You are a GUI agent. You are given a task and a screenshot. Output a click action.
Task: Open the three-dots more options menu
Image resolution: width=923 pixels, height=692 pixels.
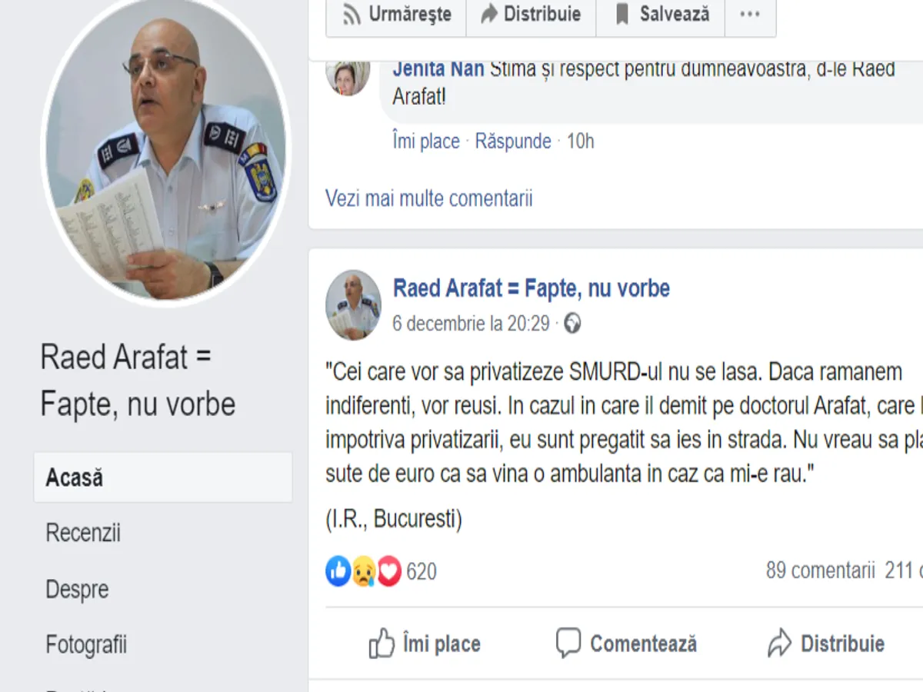(x=750, y=14)
